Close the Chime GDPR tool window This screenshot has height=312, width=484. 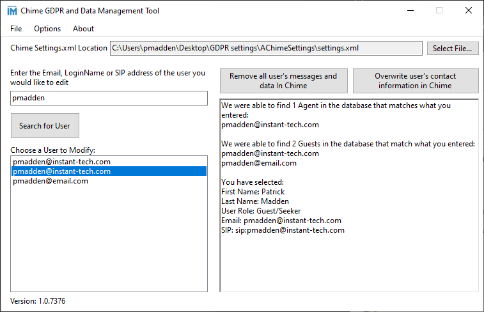(x=469, y=11)
